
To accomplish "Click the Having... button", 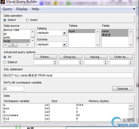I will click(x=96, y=57).
